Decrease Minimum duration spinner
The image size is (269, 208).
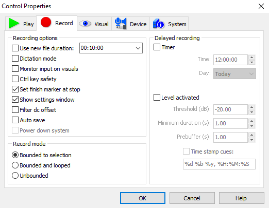252,126
